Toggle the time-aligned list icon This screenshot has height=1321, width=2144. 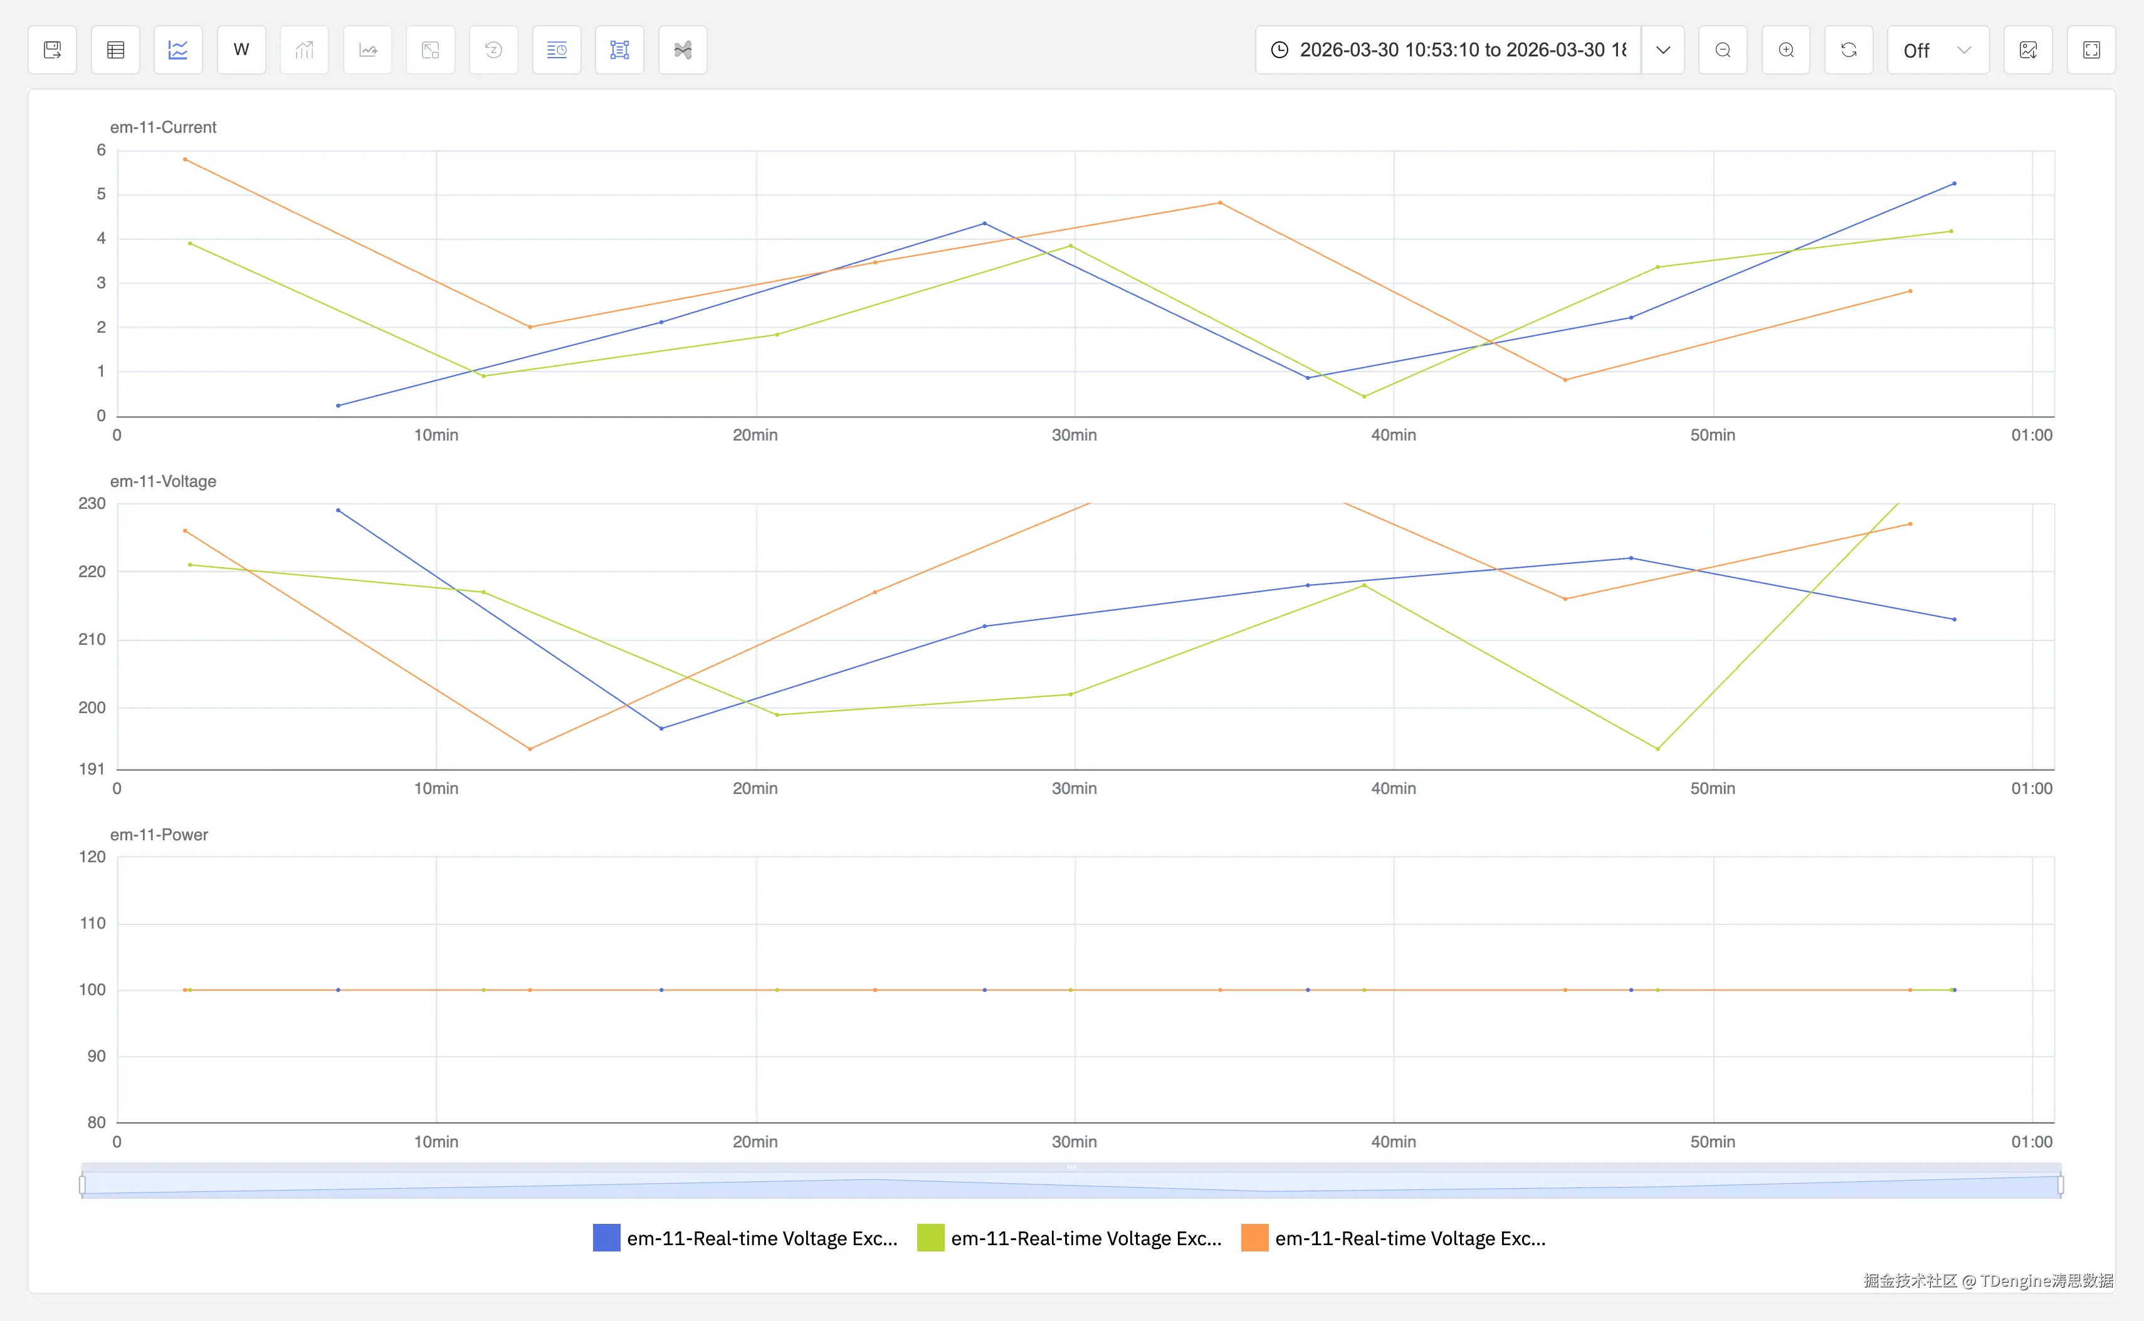click(x=557, y=50)
